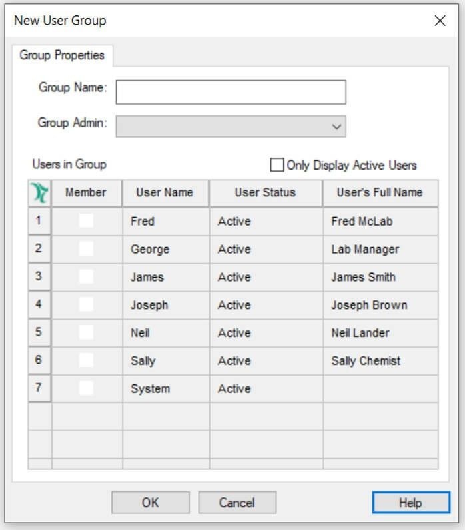Check the Member box for Fred
The image size is (465, 530).
pos(86,221)
